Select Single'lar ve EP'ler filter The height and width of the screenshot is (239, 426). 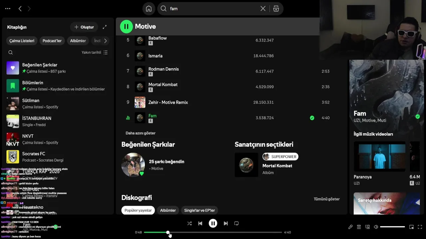pos(200,210)
